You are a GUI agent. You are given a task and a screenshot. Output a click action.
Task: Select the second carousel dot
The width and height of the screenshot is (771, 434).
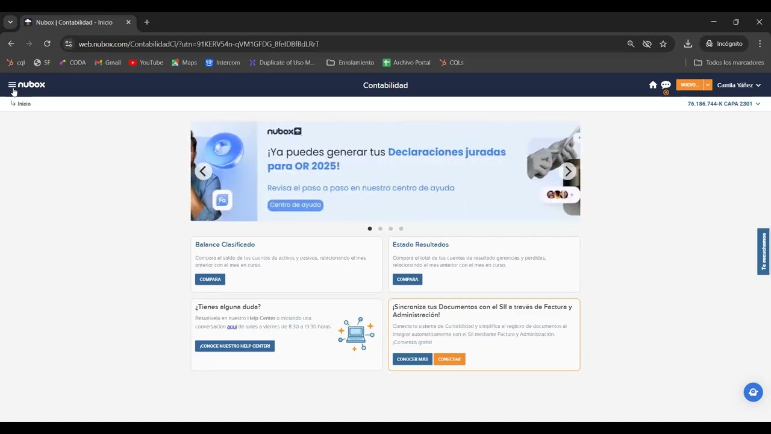pyautogui.click(x=380, y=228)
